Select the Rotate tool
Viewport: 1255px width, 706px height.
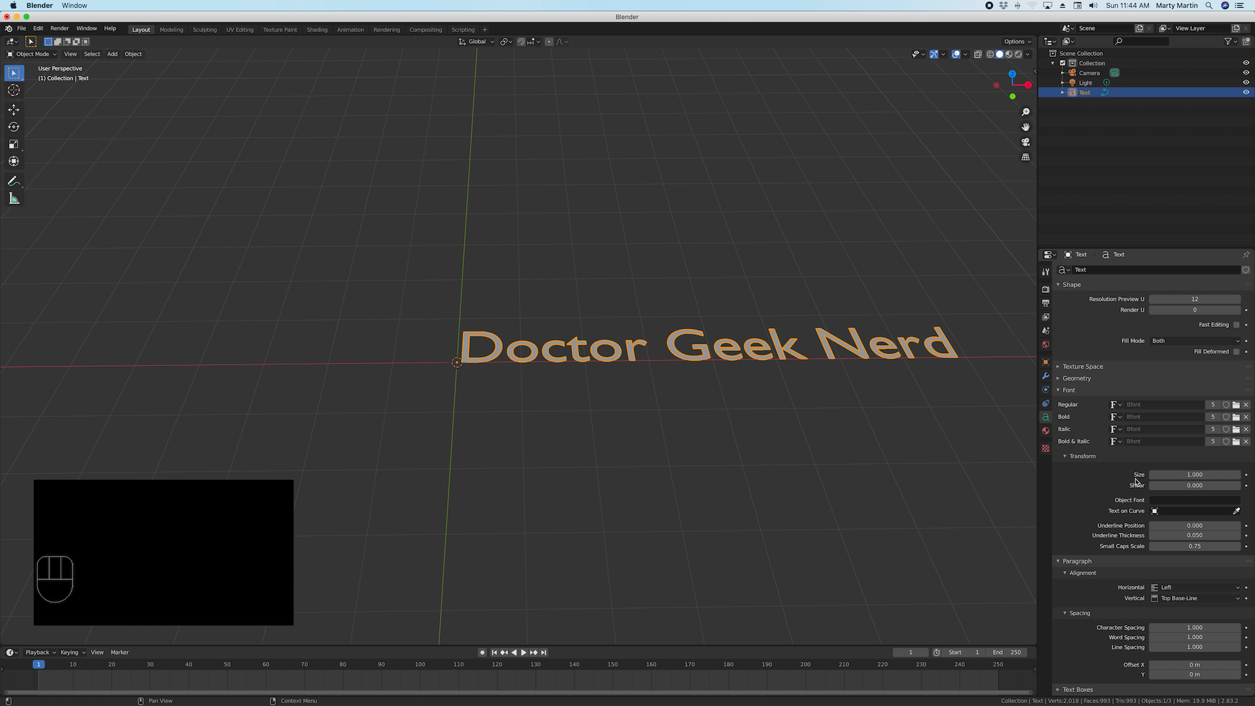pos(14,127)
